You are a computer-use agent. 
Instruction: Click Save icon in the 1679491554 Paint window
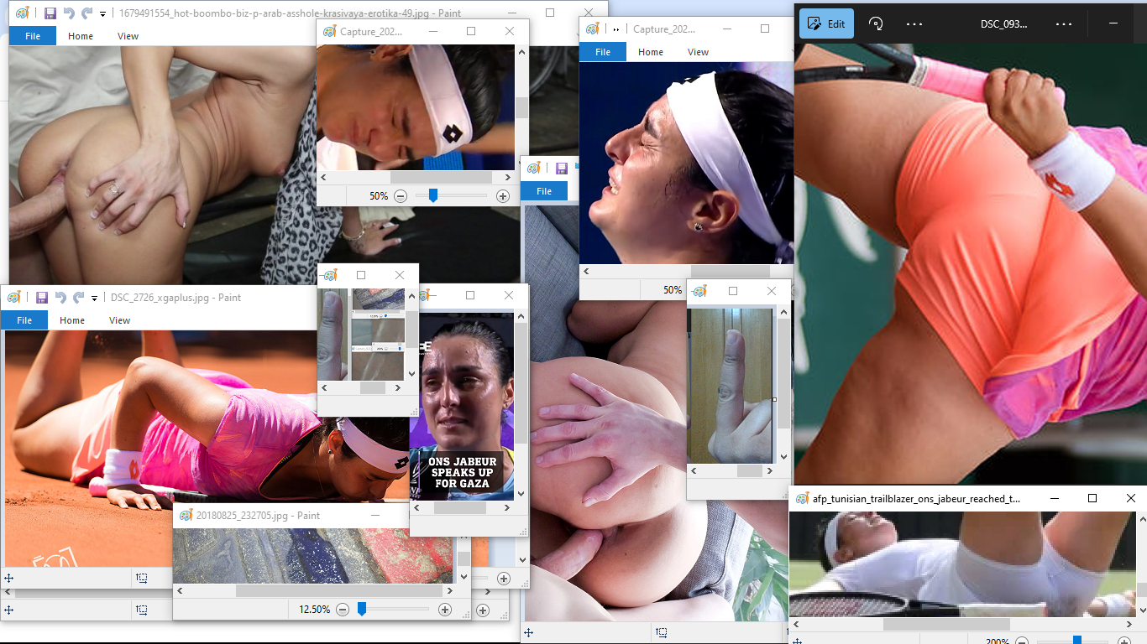tap(50, 13)
